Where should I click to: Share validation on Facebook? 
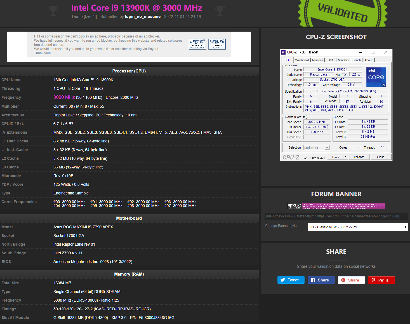321,280
